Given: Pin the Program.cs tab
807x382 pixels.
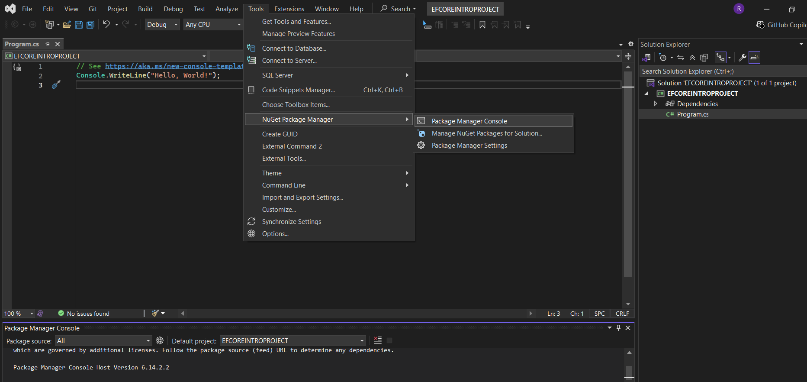Looking at the screenshot, I should coord(48,44).
